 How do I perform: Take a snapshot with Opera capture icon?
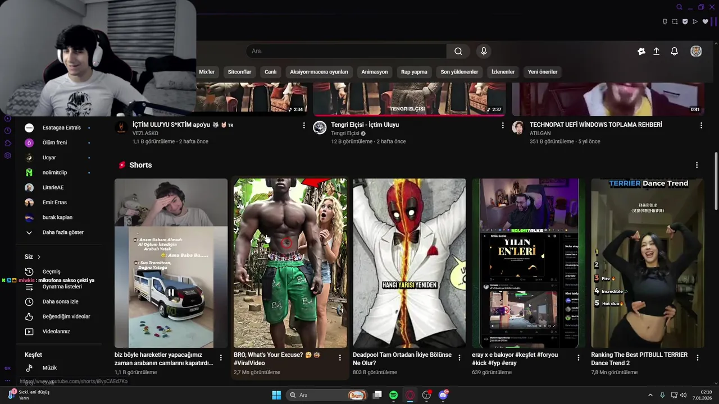(675, 22)
